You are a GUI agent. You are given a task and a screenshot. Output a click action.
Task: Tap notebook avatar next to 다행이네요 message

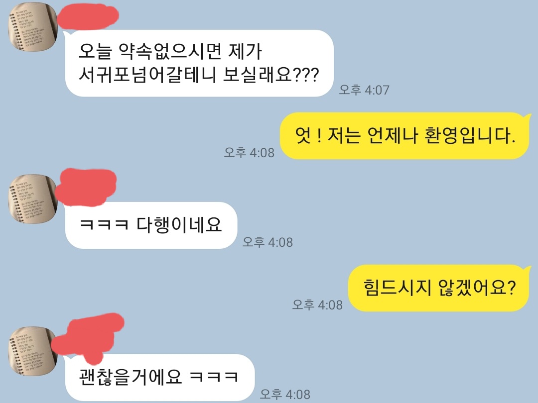pyautogui.click(x=32, y=199)
